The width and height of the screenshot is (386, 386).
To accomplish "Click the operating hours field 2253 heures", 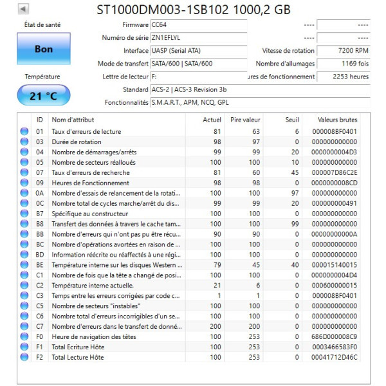I will (x=344, y=77).
